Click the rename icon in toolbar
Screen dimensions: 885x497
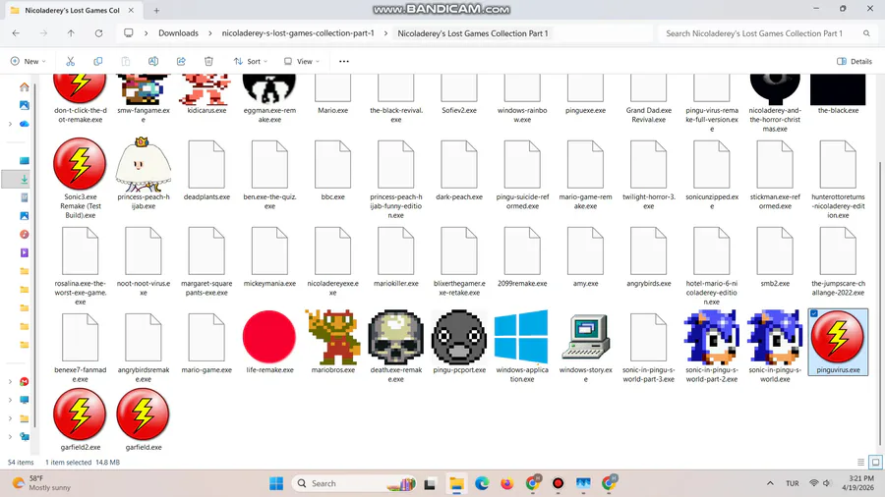coord(153,61)
